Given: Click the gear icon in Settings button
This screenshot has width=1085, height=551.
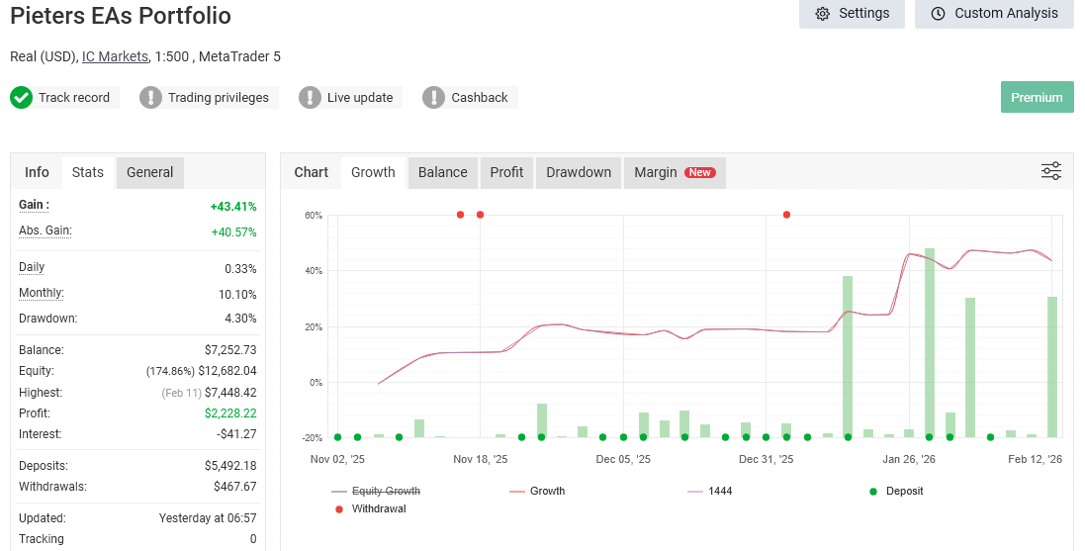Looking at the screenshot, I should tap(823, 14).
